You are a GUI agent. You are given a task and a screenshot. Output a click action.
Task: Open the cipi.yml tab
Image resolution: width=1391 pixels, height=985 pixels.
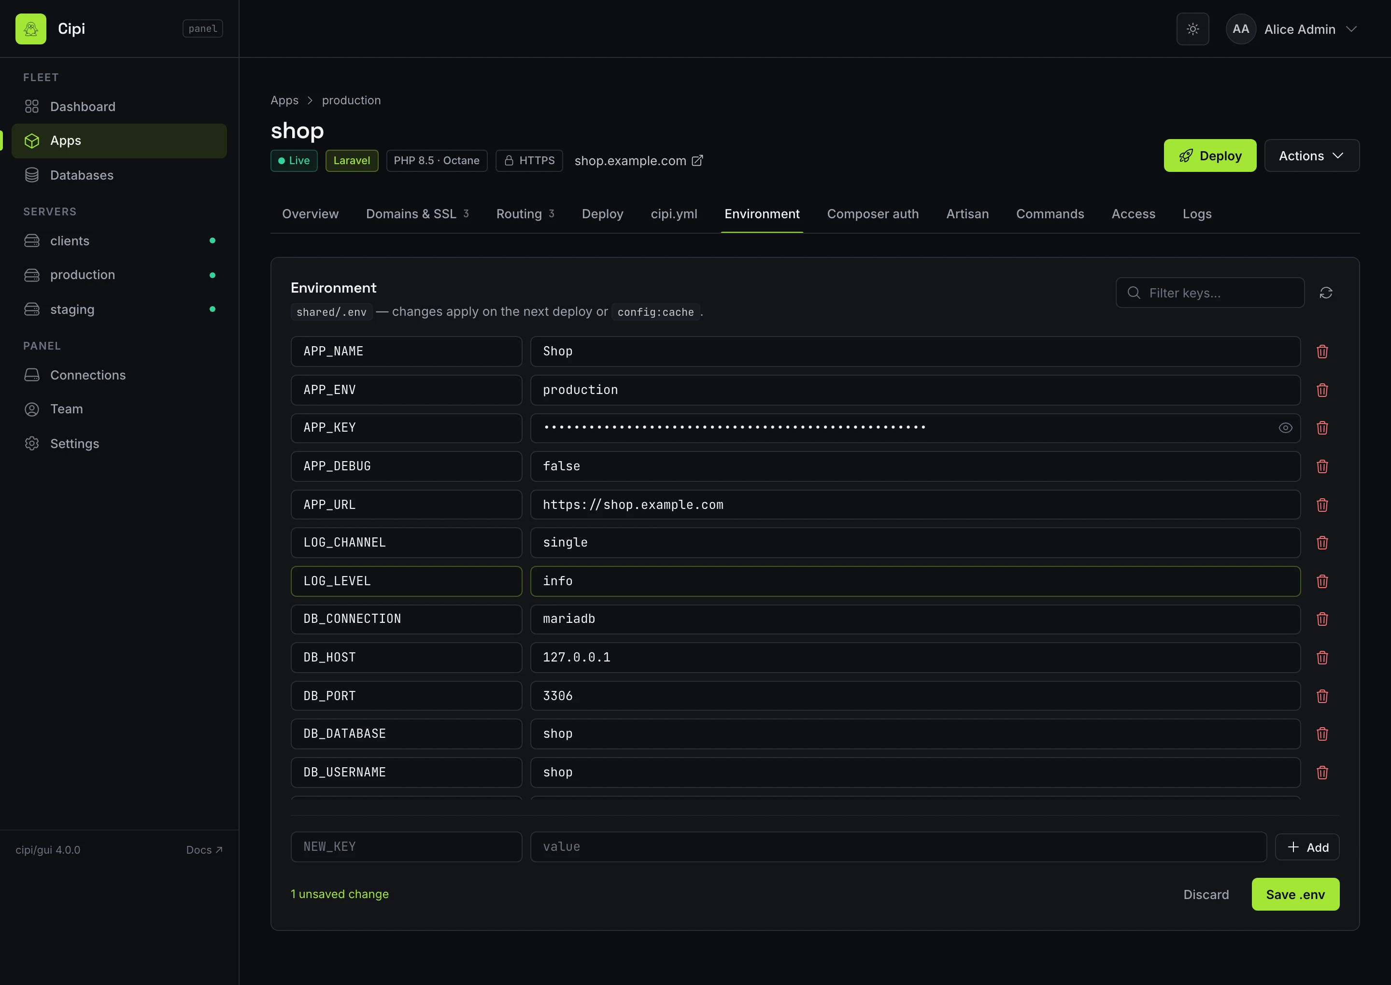[x=673, y=213]
